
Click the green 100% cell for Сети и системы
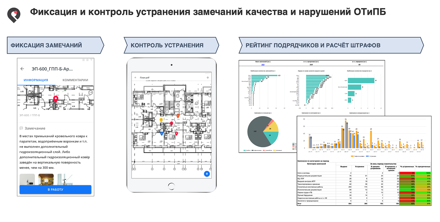pos(423,173)
